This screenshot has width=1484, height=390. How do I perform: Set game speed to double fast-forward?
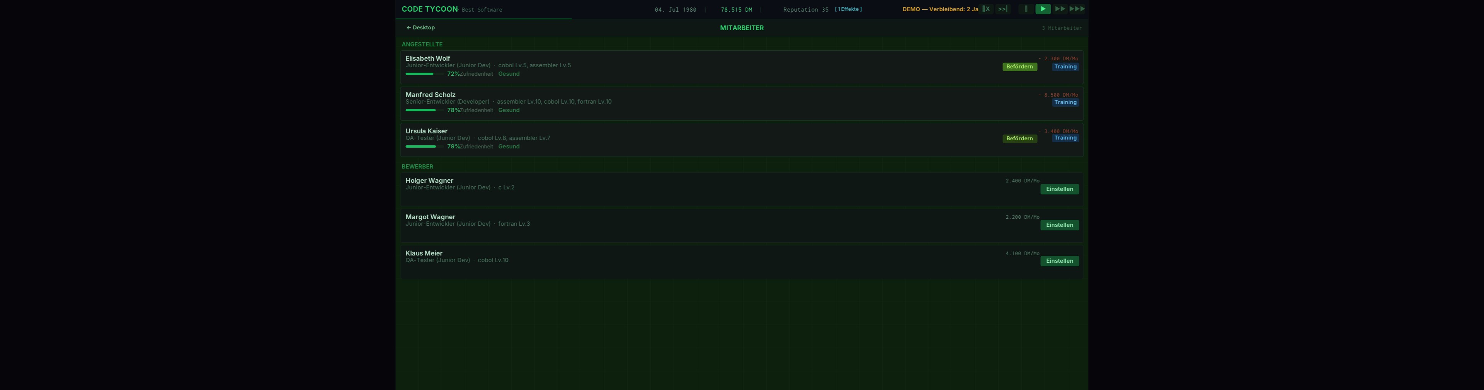[1060, 9]
